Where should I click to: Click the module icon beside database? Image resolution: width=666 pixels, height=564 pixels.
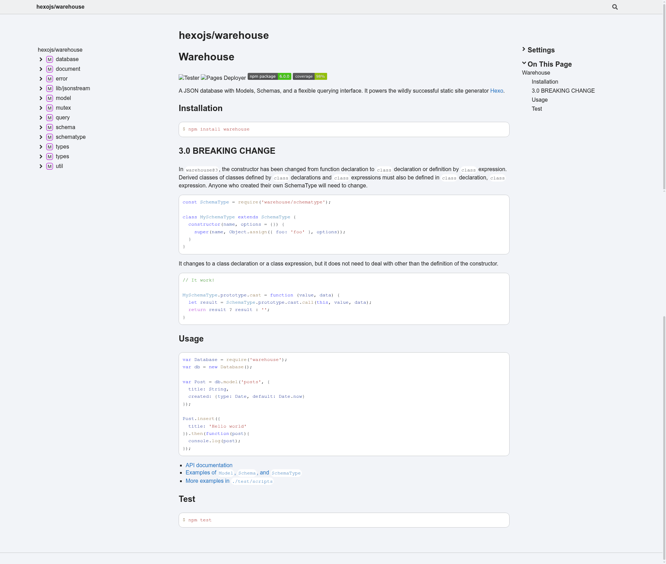(x=50, y=59)
